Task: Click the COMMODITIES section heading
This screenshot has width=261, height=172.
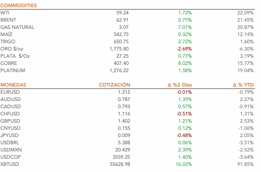Action: (19, 5)
